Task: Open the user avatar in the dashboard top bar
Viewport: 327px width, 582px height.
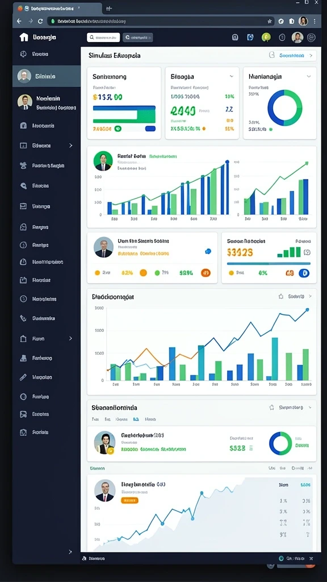Action: 297,37
